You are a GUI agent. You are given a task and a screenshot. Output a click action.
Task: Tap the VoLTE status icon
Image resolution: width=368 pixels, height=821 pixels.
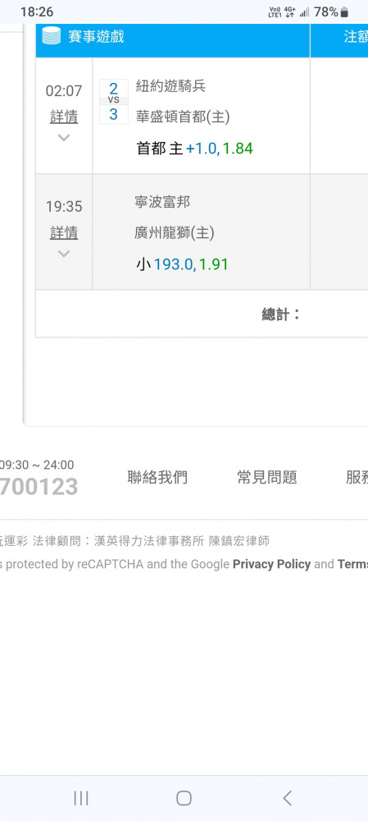pyautogui.click(x=275, y=12)
